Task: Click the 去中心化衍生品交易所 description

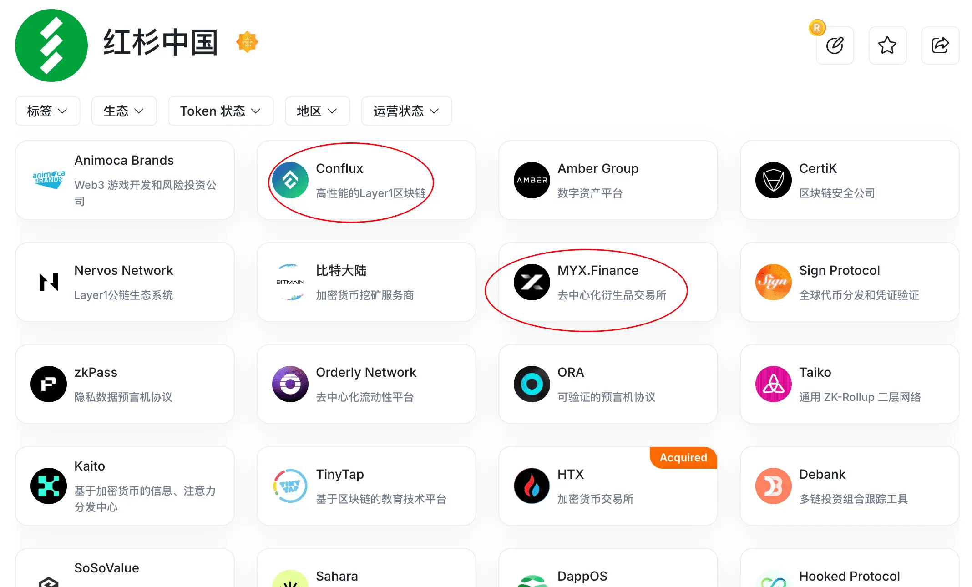Action: pos(612,295)
